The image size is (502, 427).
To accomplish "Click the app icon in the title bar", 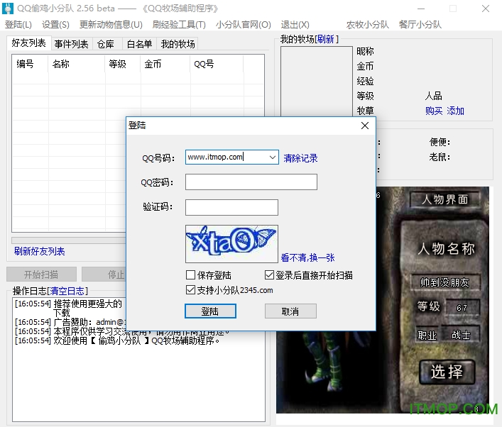I will (x=8, y=8).
